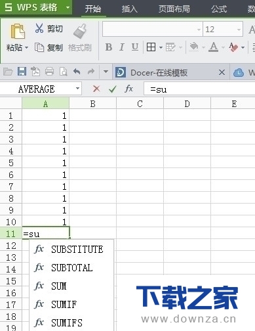Save the workbook with floppy icon
The height and width of the screenshot is (331, 255).
[22, 72]
